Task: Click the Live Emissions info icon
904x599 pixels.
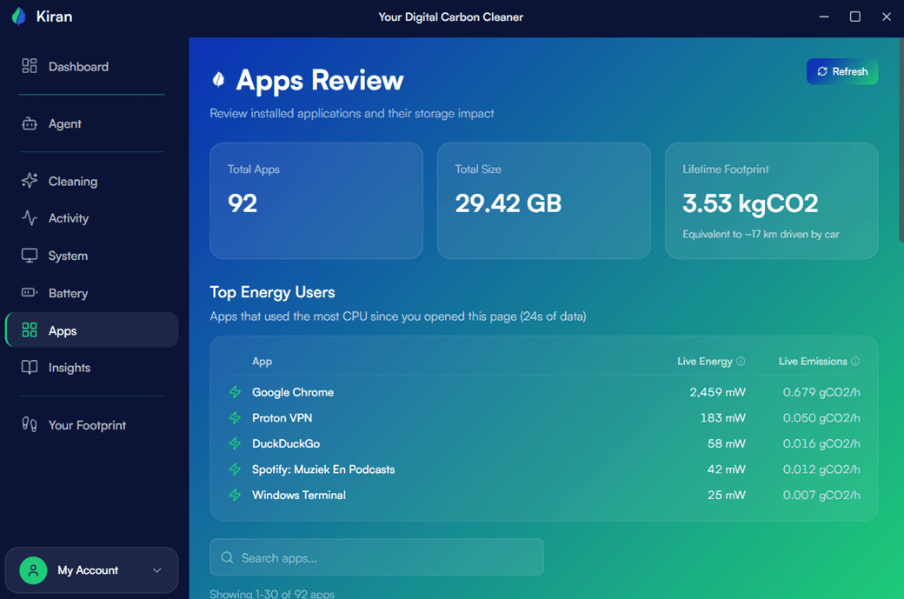Action: 855,362
